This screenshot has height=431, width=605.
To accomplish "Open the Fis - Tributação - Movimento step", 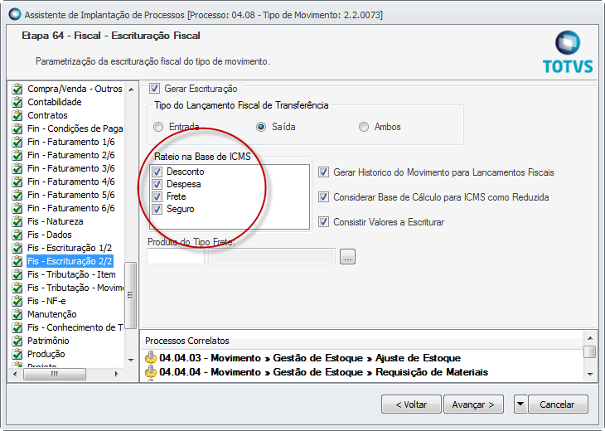I will tap(75, 288).
